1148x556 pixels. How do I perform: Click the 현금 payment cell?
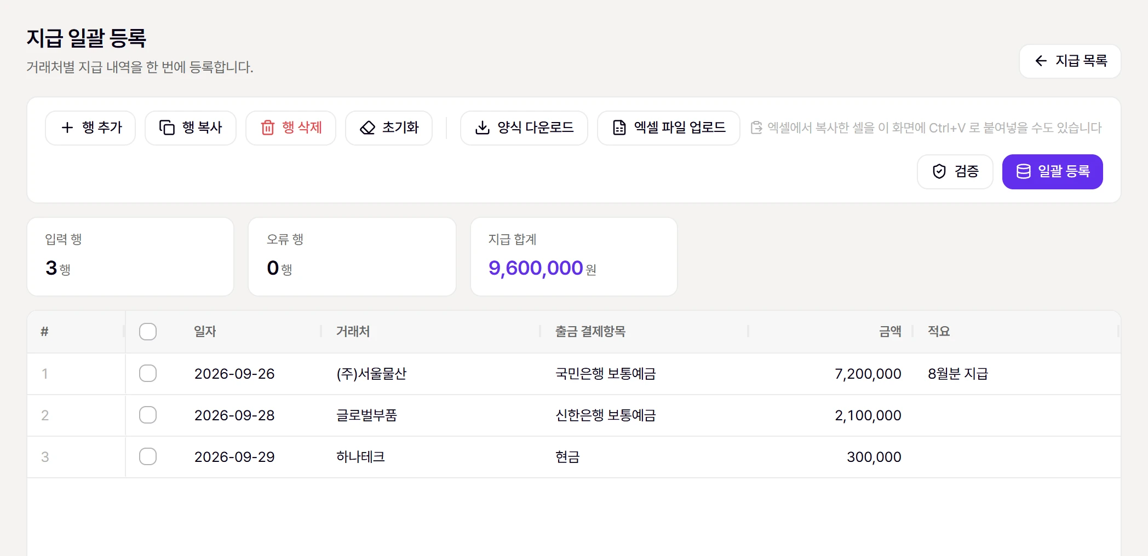point(567,457)
